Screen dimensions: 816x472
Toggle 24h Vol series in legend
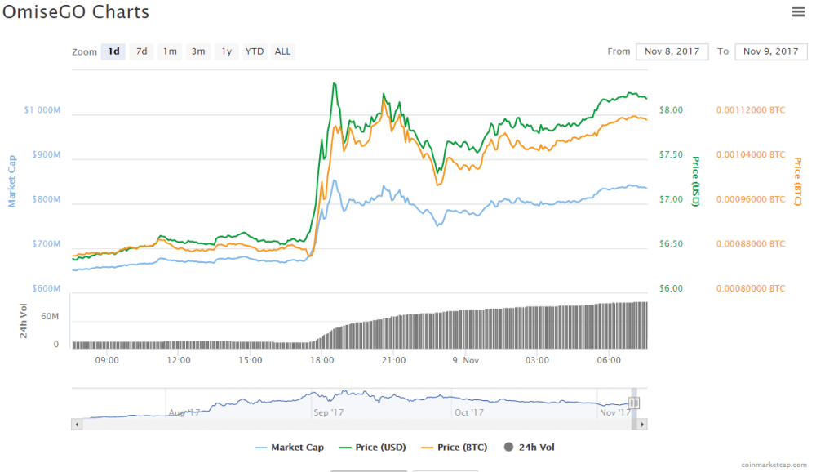pyautogui.click(x=530, y=447)
